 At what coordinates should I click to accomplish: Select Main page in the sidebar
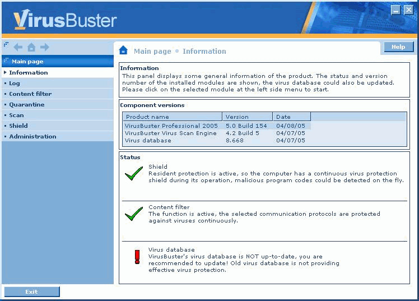pos(58,61)
